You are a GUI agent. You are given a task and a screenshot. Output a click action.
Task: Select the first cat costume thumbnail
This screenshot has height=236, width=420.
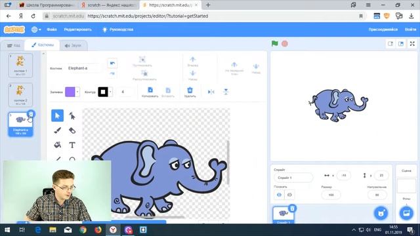click(20, 66)
